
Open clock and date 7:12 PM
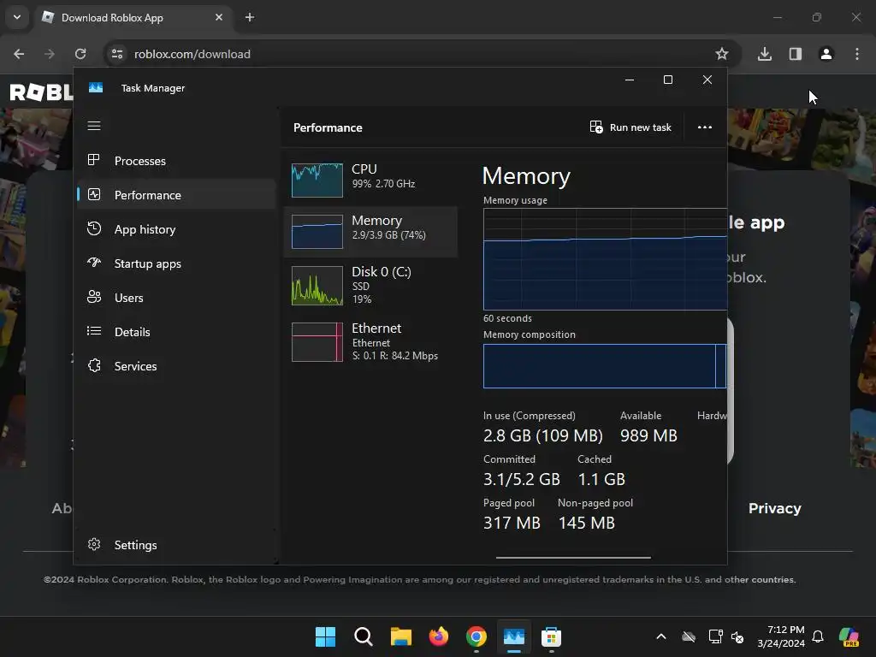click(781, 636)
